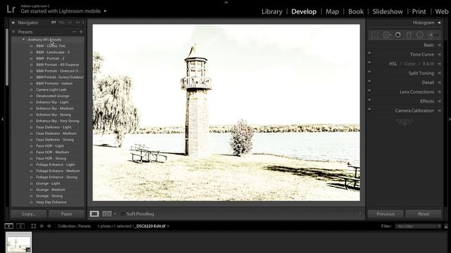Go back with filmstrip left arrow
This screenshot has height=253, width=451.
point(42,226)
